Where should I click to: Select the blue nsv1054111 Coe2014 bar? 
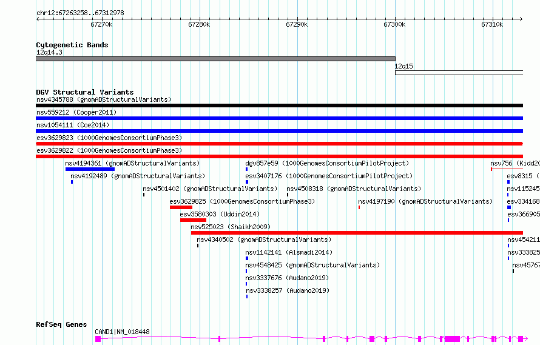(279, 131)
